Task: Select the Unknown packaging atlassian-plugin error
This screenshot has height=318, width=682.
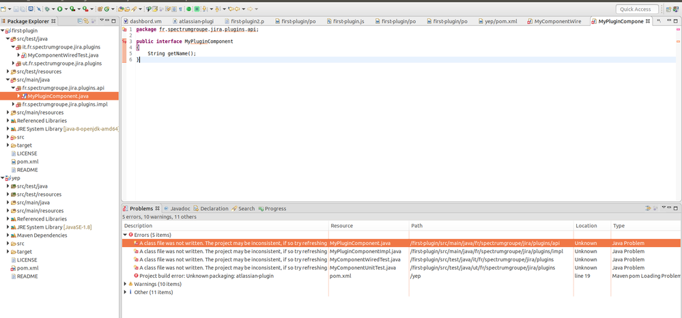Action: click(x=401, y=276)
